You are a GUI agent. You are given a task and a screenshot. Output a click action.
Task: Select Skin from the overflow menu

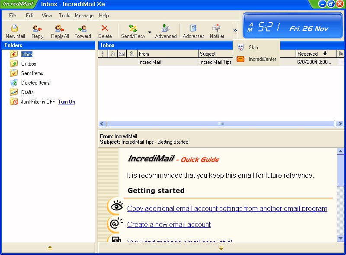[x=253, y=47]
